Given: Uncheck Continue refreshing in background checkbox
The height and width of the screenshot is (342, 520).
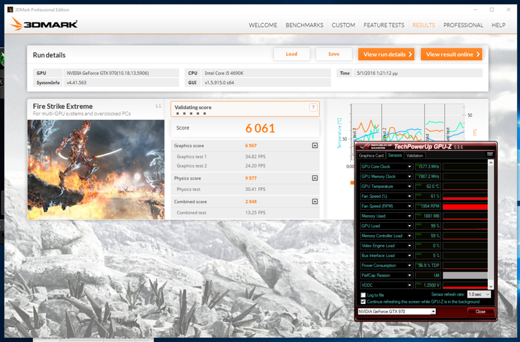Looking at the screenshot, I should click(363, 301).
